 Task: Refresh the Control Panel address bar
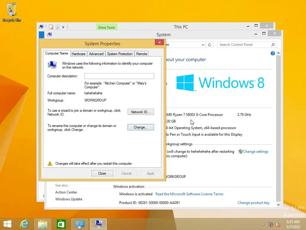pos(209,45)
